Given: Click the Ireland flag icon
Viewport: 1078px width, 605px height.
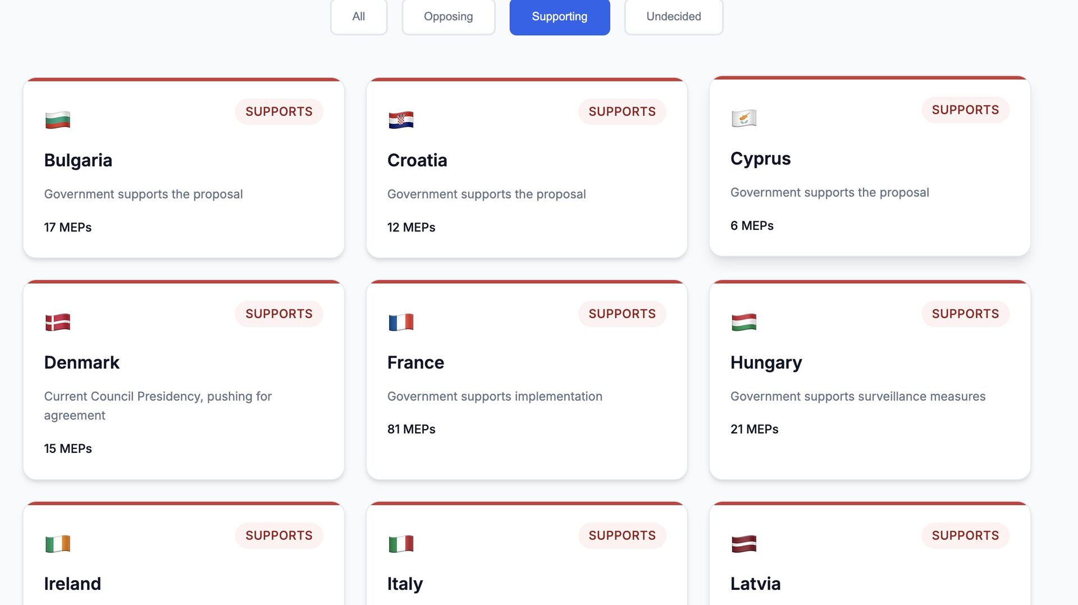Looking at the screenshot, I should pos(58,544).
